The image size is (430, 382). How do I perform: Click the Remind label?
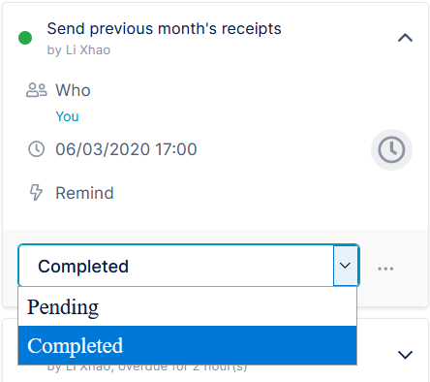click(84, 193)
